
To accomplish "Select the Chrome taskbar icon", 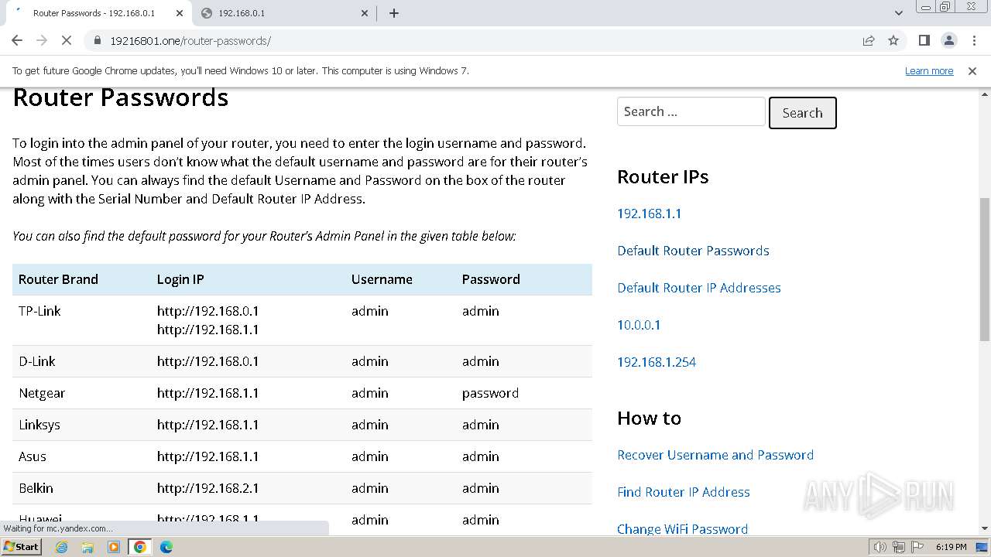I will point(140,547).
